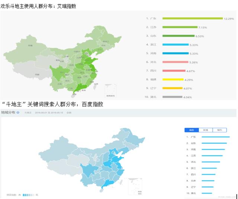Click the light blue 浙江 bar
The image size is (238, 199).
176,44
